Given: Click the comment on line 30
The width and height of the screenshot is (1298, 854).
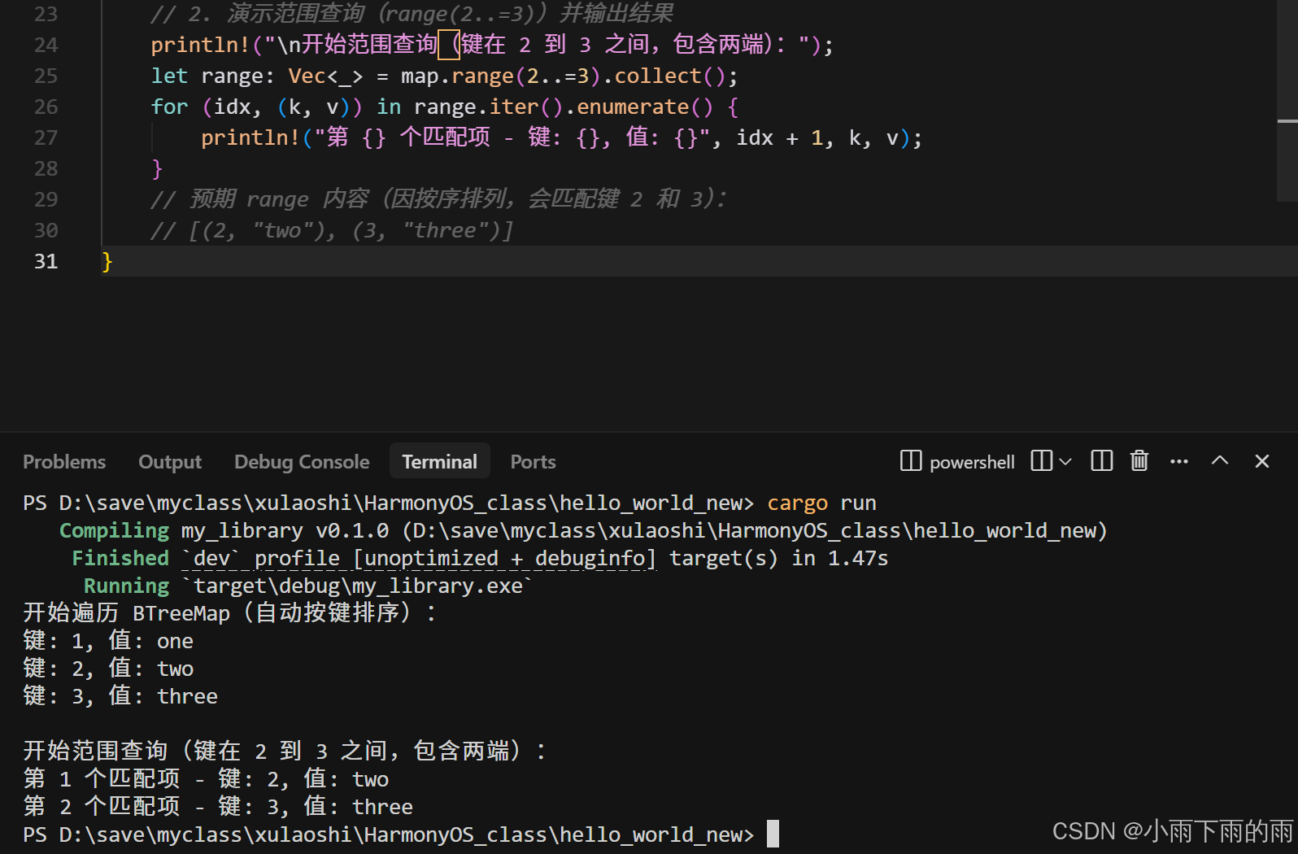Looking at the screenshot, I should pos(333,230).
